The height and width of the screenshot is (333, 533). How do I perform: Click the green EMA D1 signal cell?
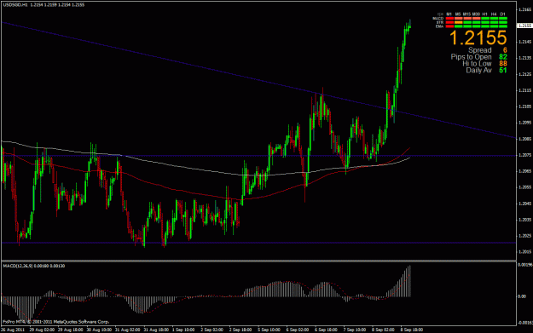503,26
